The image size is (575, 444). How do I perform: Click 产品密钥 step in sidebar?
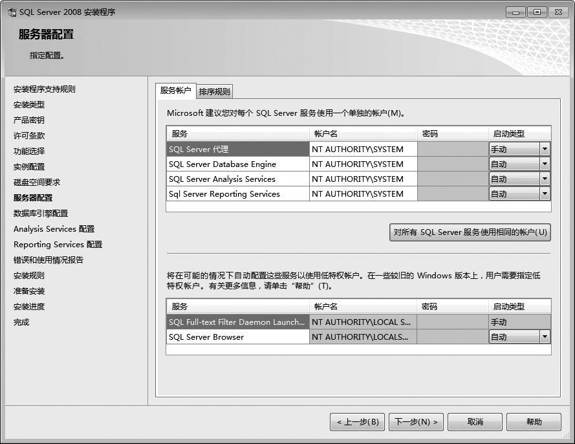point(29,120)
